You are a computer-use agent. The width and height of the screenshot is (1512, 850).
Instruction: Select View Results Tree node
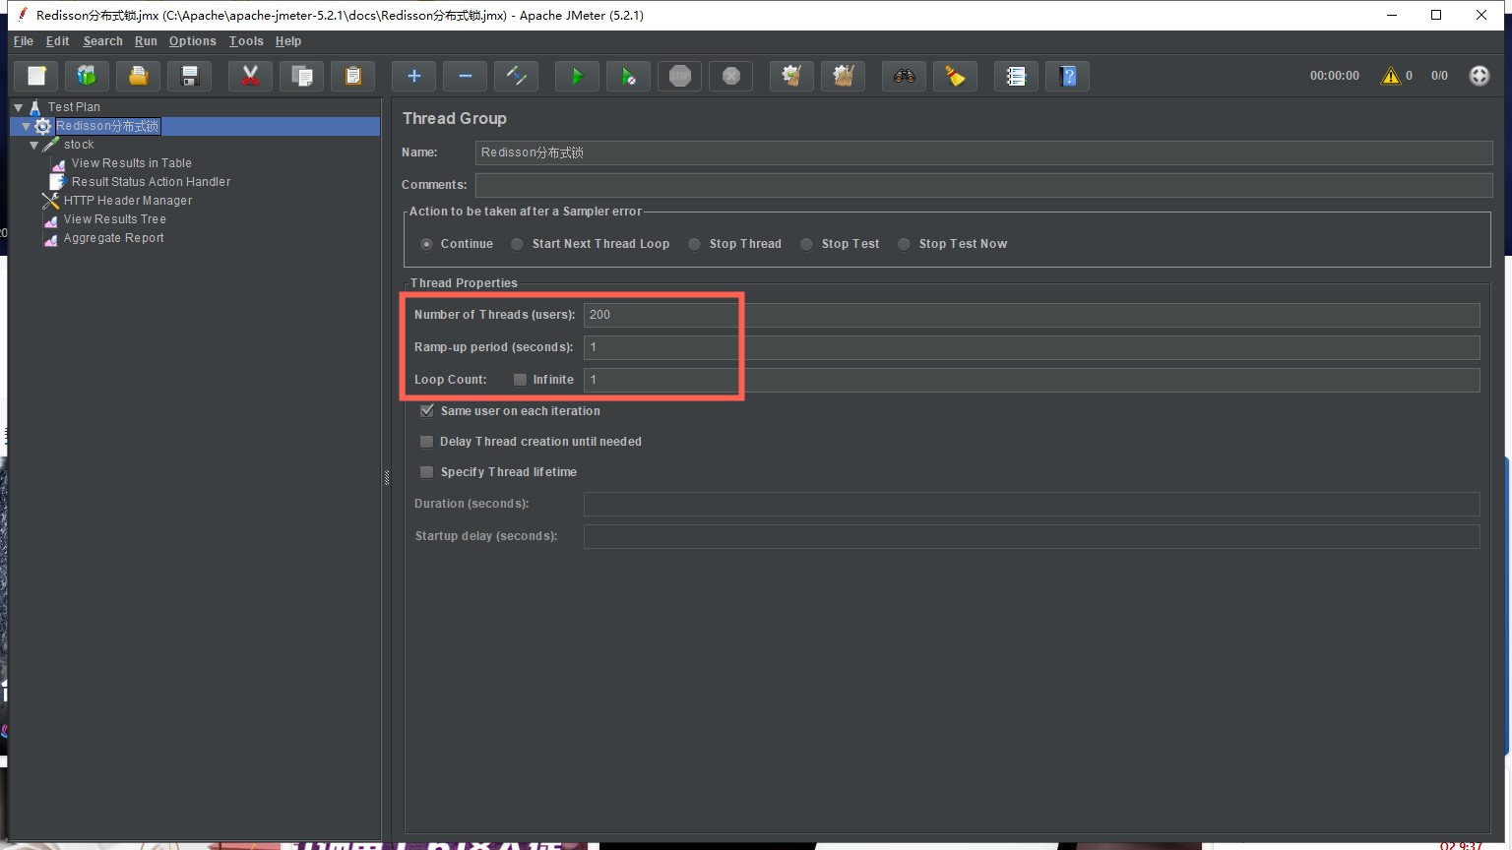(x=114, y=219)
